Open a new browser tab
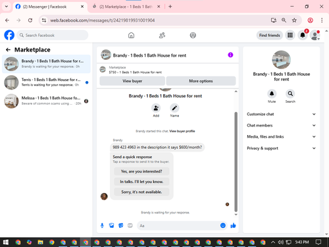 point(170,7)
